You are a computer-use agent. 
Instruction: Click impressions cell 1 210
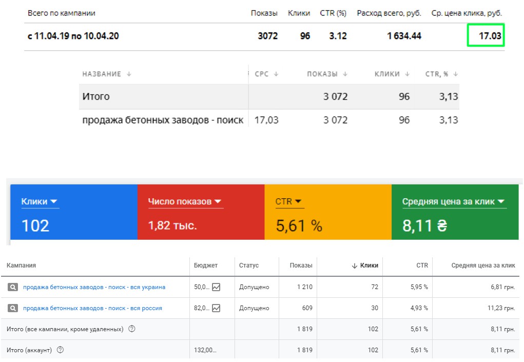[305, 287]
